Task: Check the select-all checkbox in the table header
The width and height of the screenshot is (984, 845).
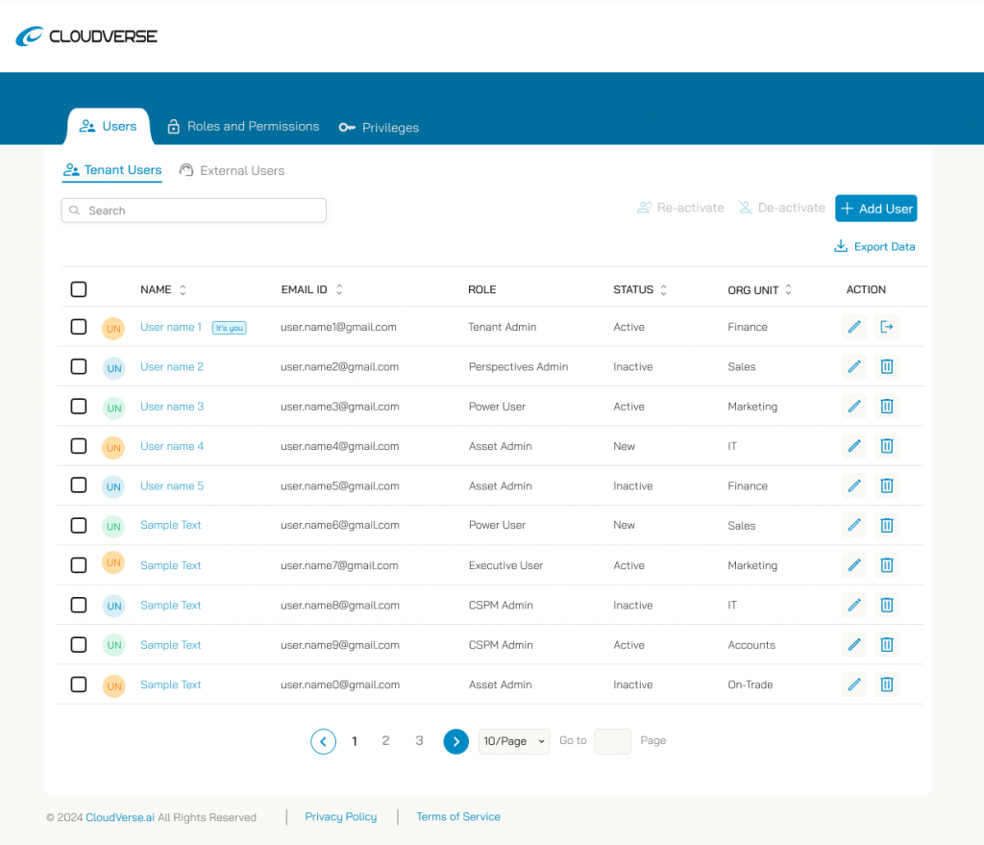Action: coord(78,288)
